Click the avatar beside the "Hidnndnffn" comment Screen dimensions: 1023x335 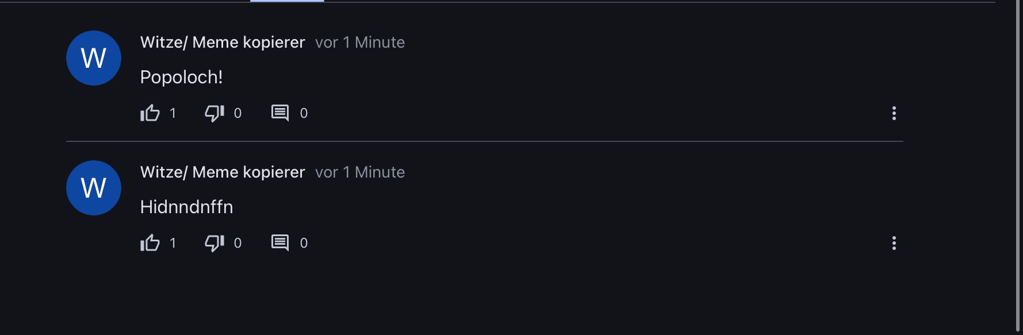94,188
